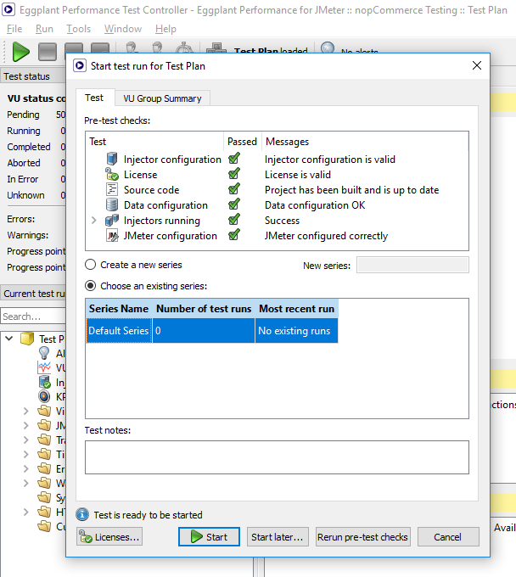Click the alerts globe icon beside No alerts

pos(328,48)
